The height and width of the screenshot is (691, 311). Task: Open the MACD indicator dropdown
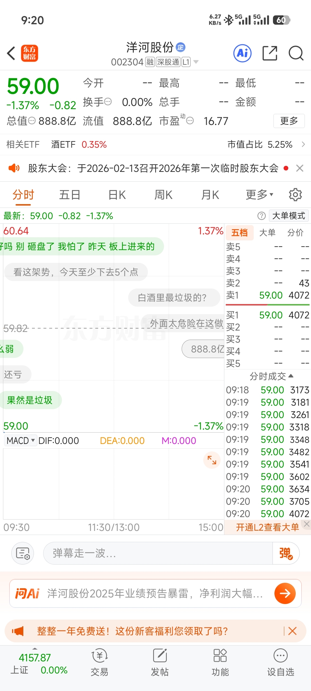point(20,441)
